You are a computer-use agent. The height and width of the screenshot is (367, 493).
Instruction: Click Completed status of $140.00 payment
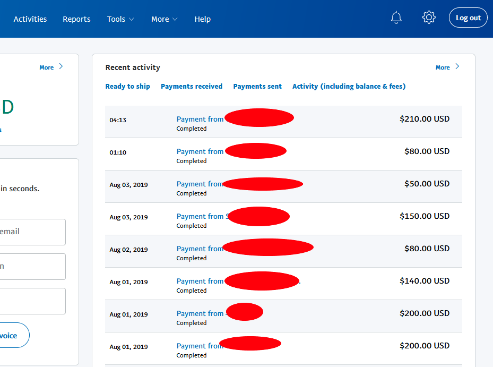tap(192, 291)
